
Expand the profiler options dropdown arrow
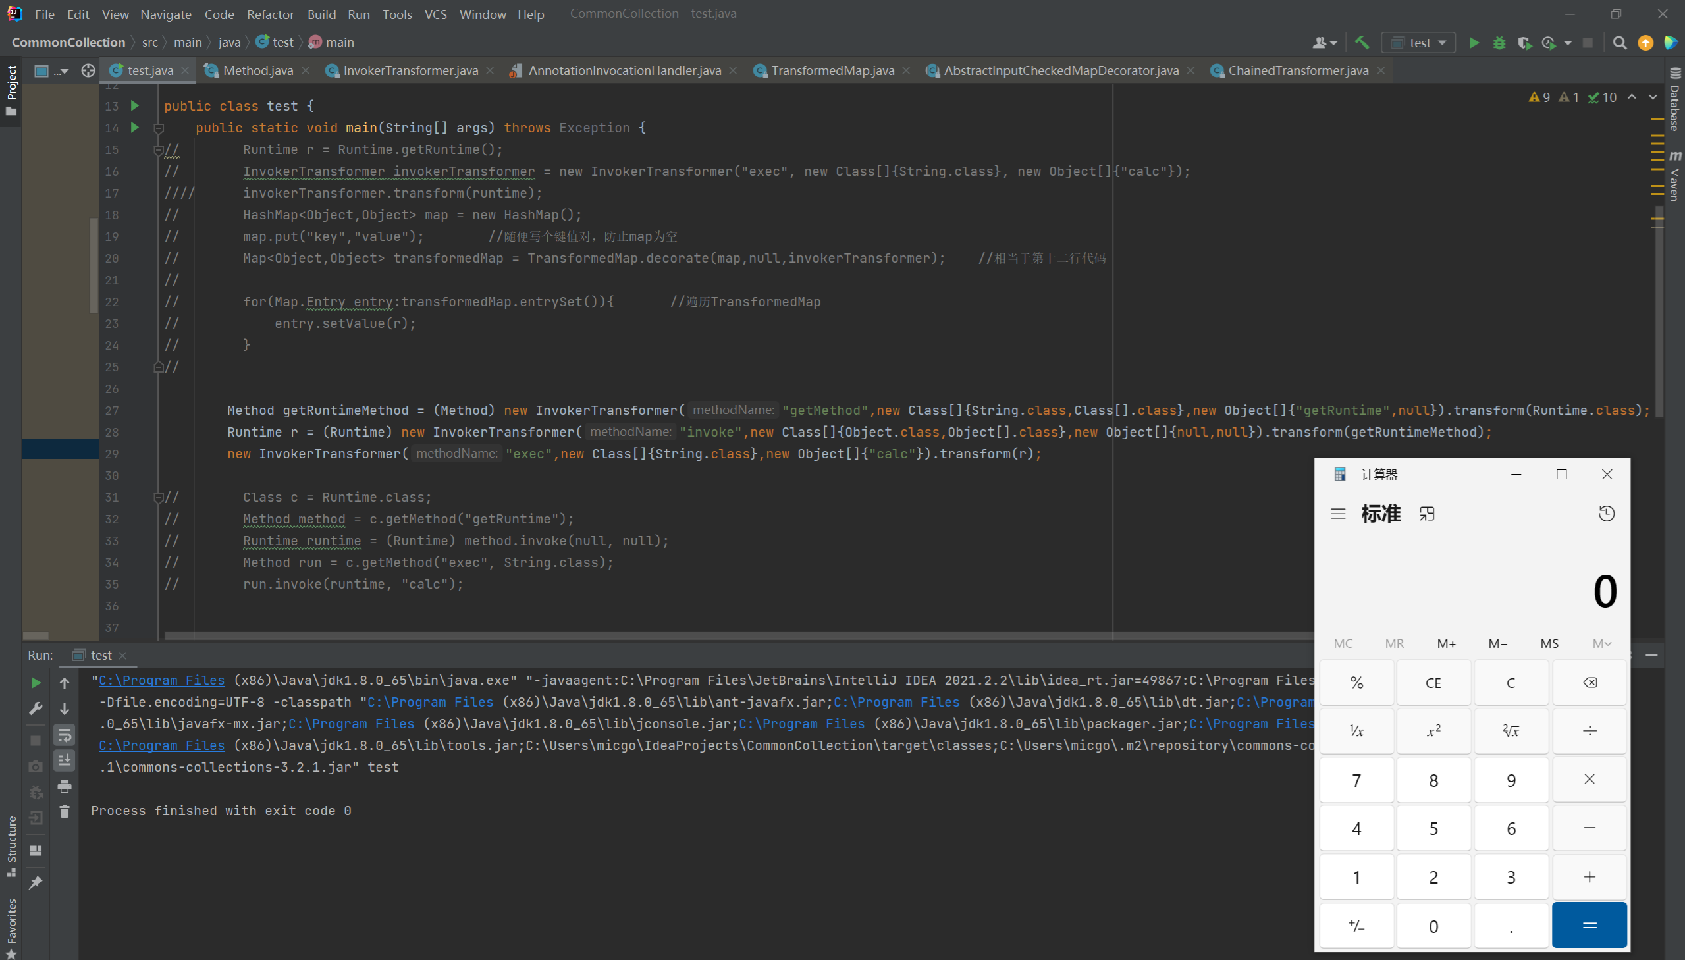click(1568, 43)
